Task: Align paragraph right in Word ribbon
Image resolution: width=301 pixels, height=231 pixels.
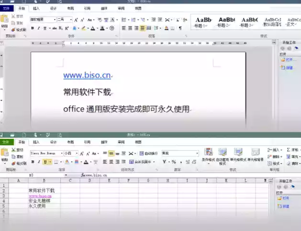Action: tap(136, 28)
